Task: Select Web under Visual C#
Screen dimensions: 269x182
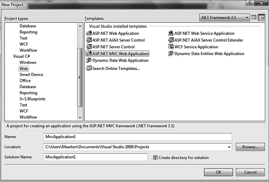Action: (24, 68)
